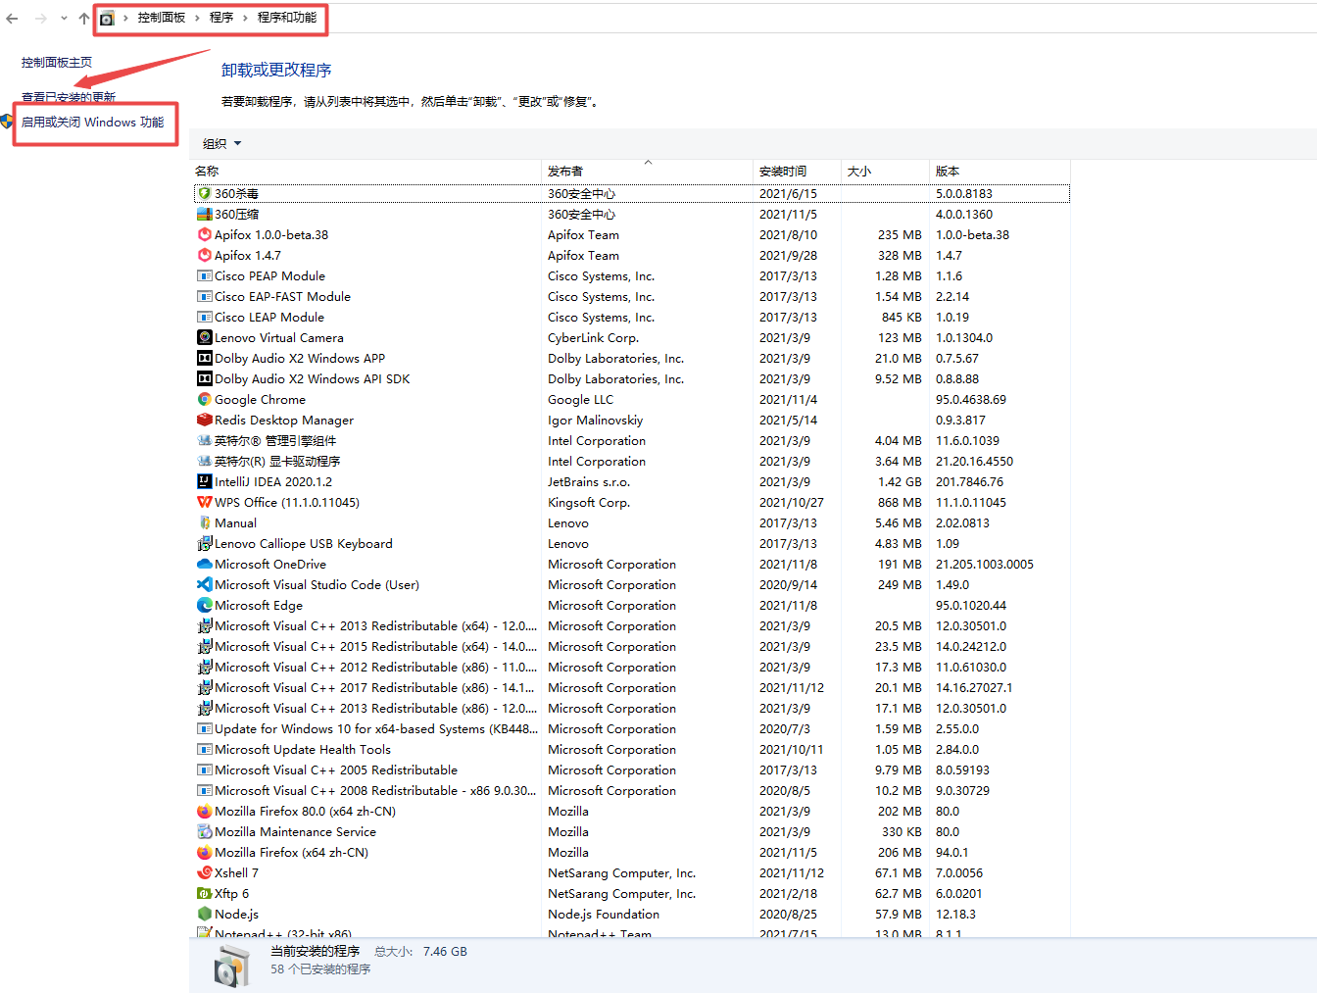
Task: Click the Cisco PEAP Module icon
Action: click(205, 275)
